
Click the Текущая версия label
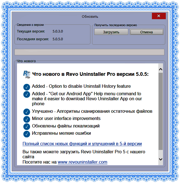[x=31, y=31]
